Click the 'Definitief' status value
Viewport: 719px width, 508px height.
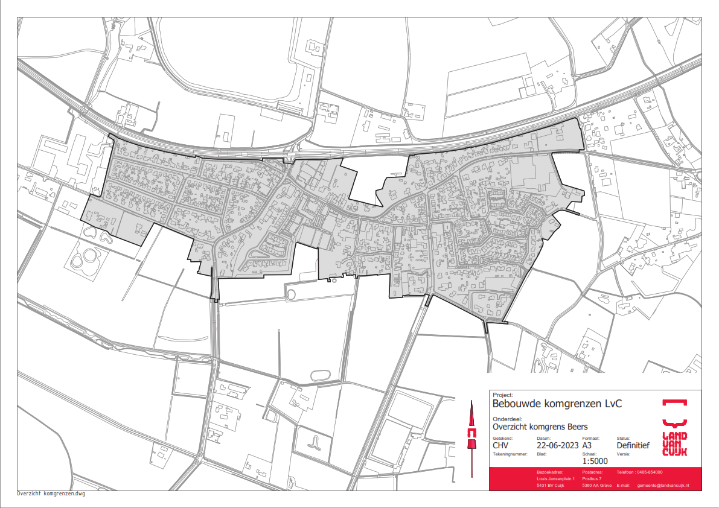(633, 446)
